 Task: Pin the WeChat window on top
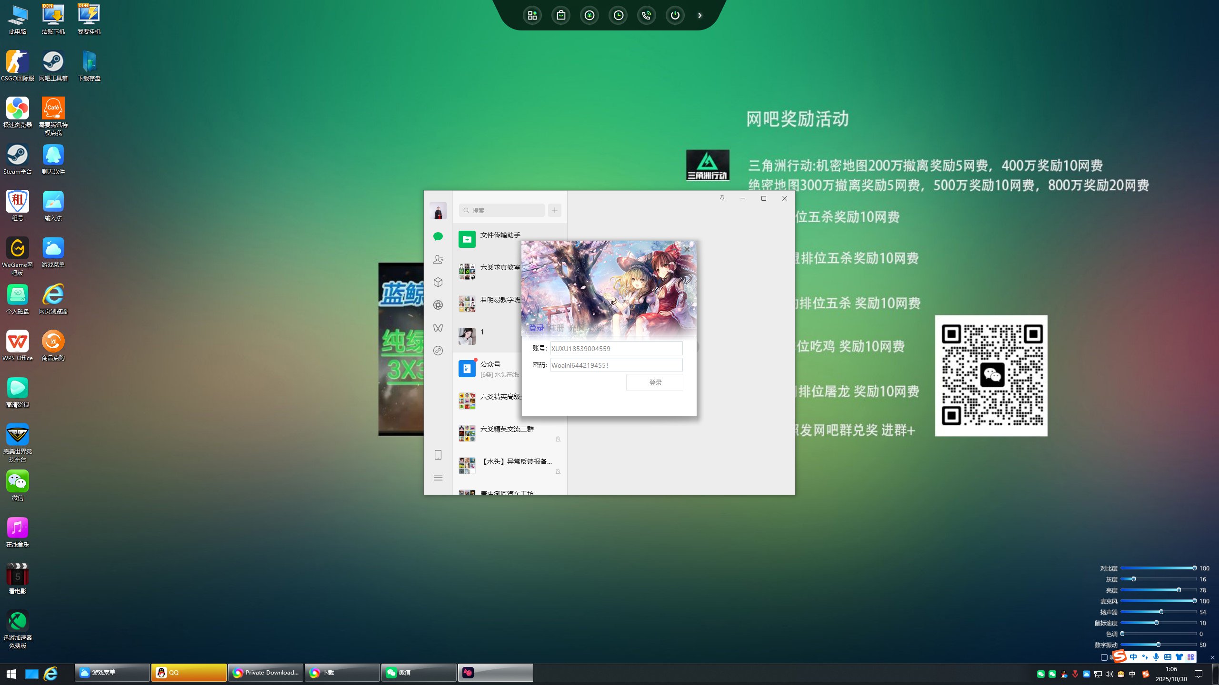point(722,198)
